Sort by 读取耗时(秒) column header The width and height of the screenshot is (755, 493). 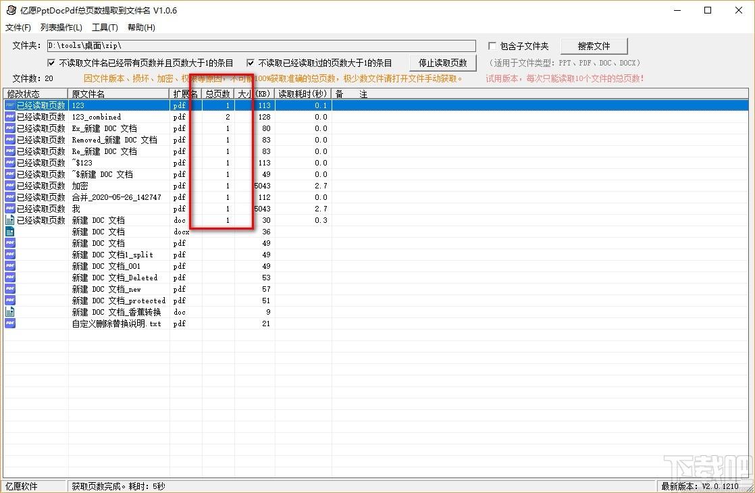pos(303,94)
